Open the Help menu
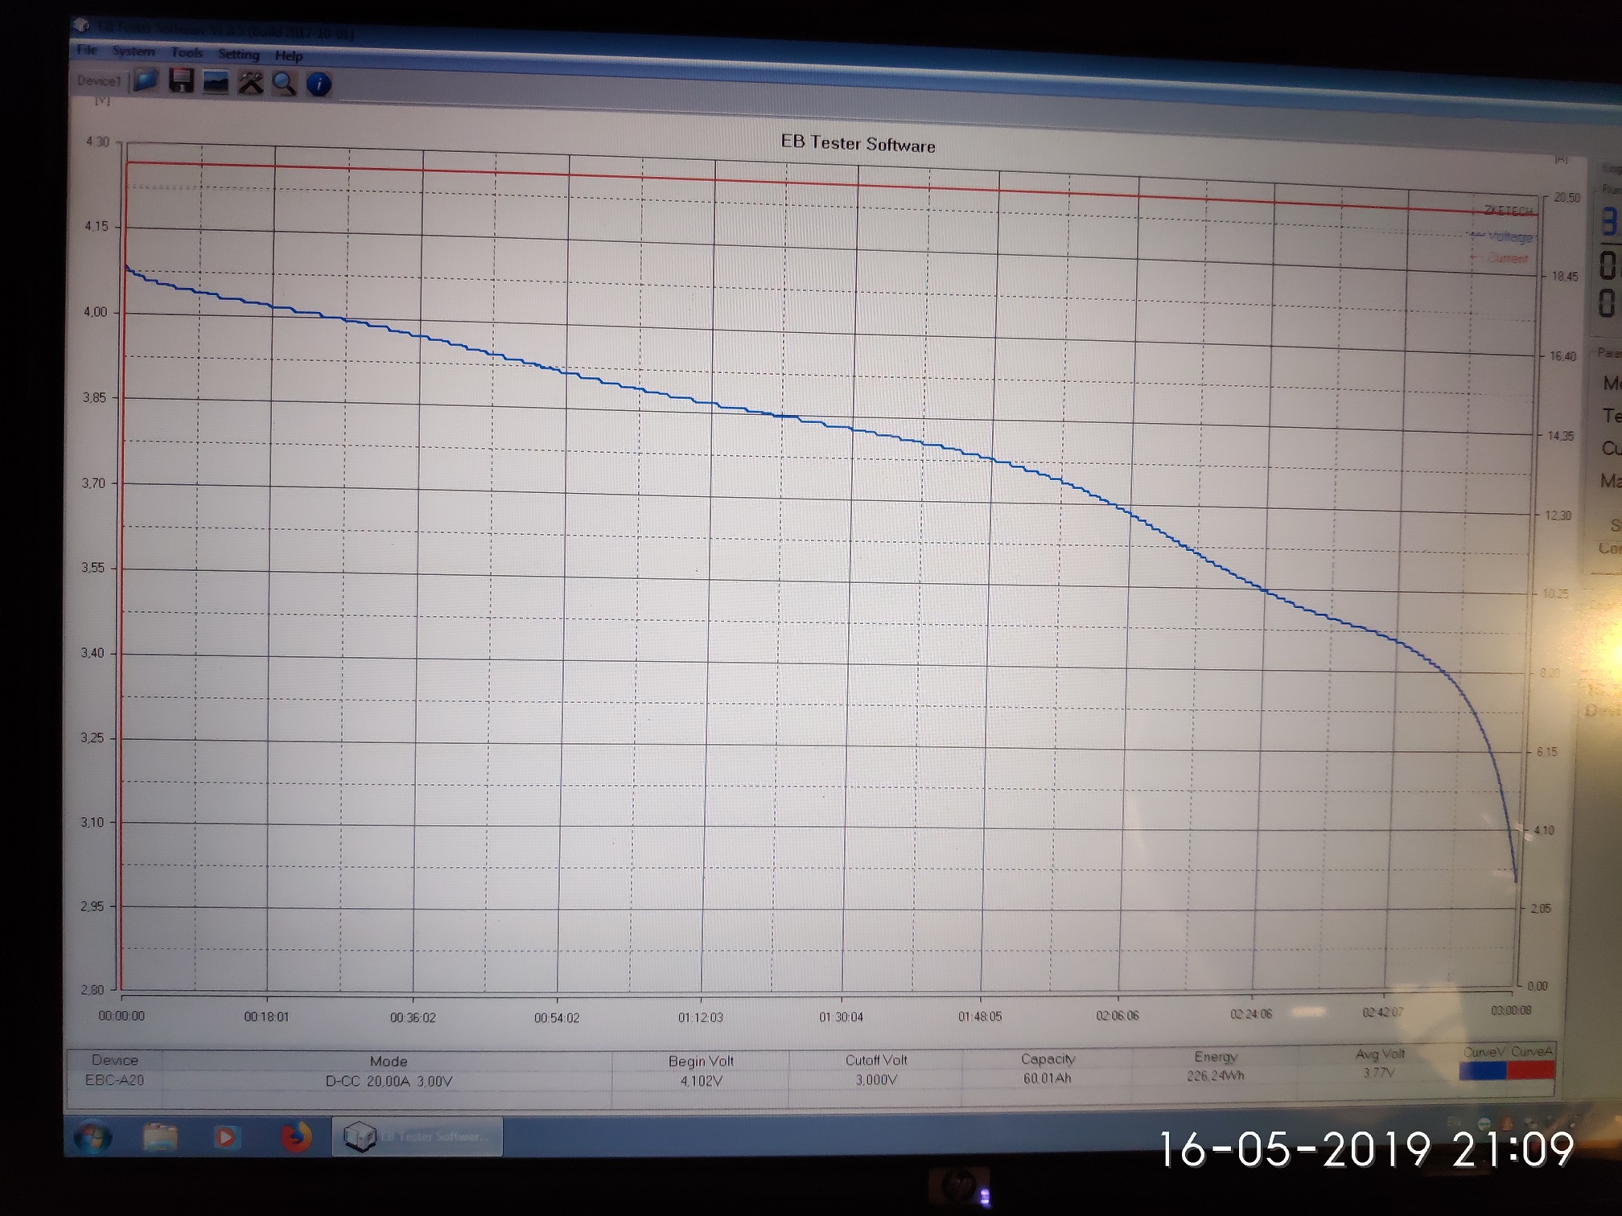Image resolution: width=1622 pixels, height=1216 pixels. 289,56
